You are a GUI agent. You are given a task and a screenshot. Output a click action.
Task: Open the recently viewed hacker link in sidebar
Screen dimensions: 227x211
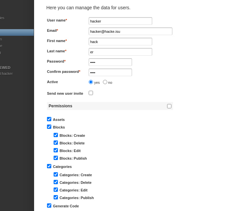click(7, 74)
